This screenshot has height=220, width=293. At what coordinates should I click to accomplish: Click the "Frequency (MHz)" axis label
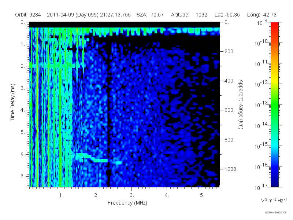[x=127, y=203]
